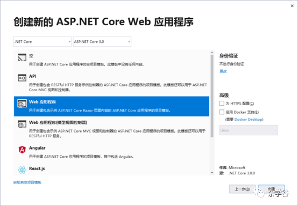The image size is (298, 206).
Task: Click the scrollbar up arrow
Action: 212,53
